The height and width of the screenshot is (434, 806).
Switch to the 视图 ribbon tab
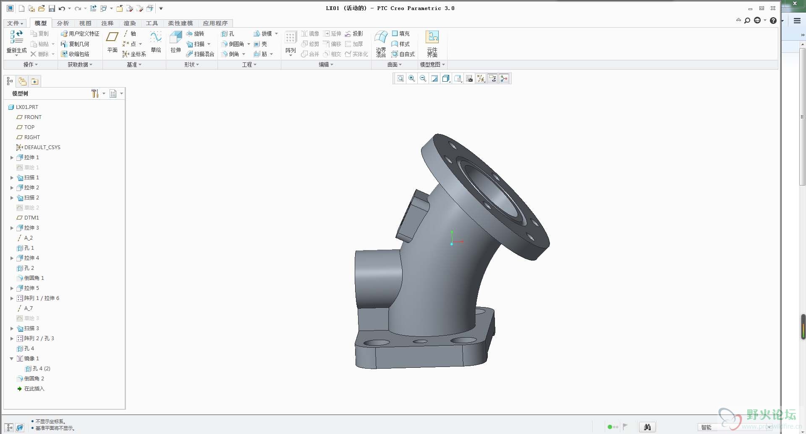[x=85, y=23]
